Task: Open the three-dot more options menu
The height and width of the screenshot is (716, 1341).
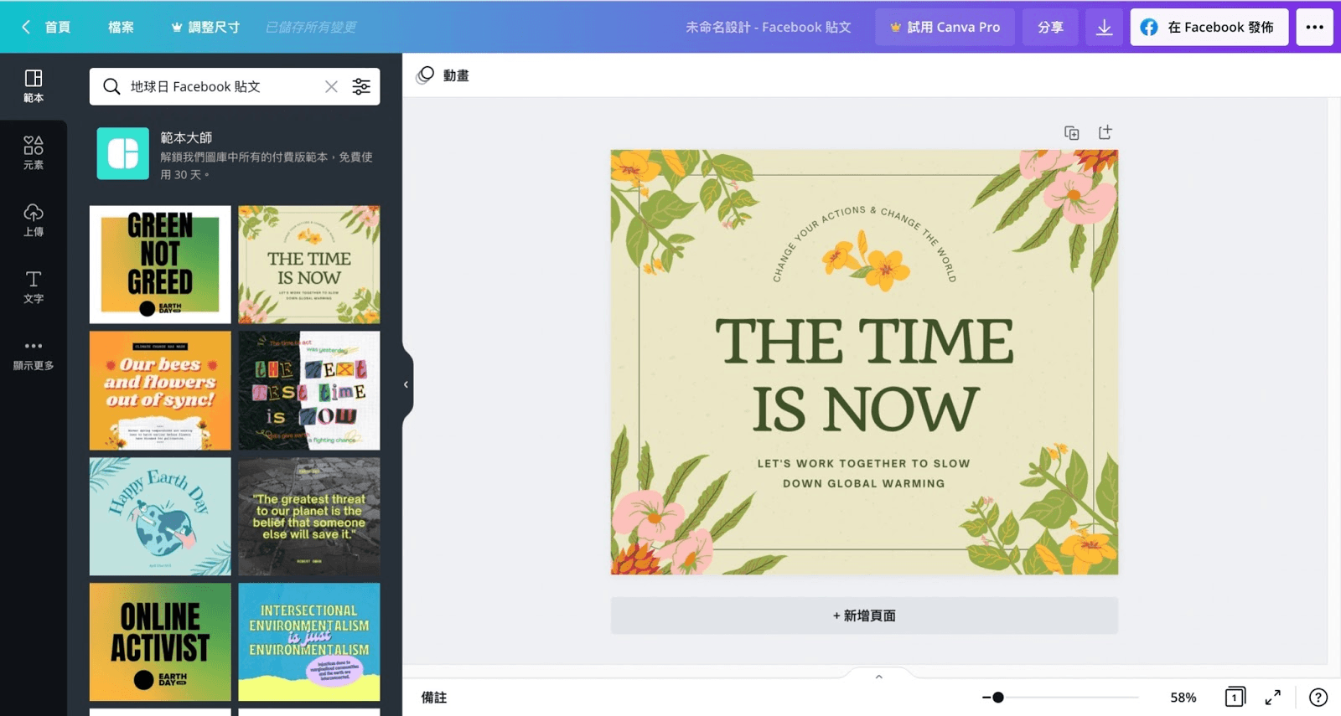Action: (1315, 27)
